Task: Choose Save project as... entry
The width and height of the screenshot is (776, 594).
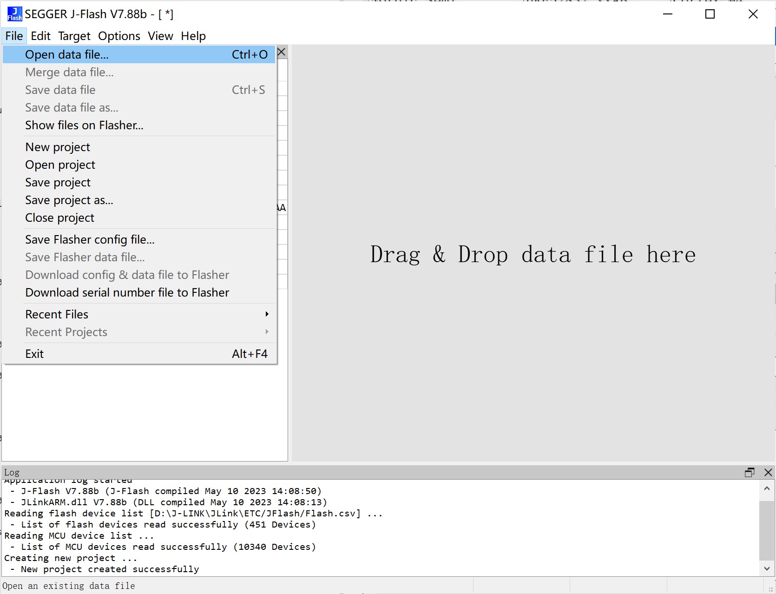Action: pos(139,200)
